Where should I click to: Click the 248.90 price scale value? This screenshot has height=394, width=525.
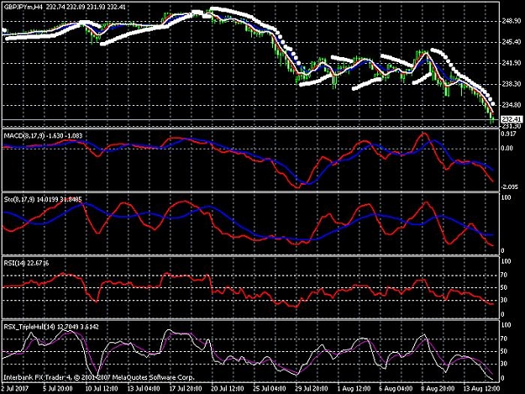coord(512,21)
